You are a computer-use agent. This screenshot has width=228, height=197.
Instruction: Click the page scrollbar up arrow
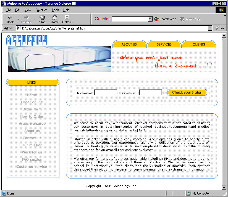[x=224, y=35]
